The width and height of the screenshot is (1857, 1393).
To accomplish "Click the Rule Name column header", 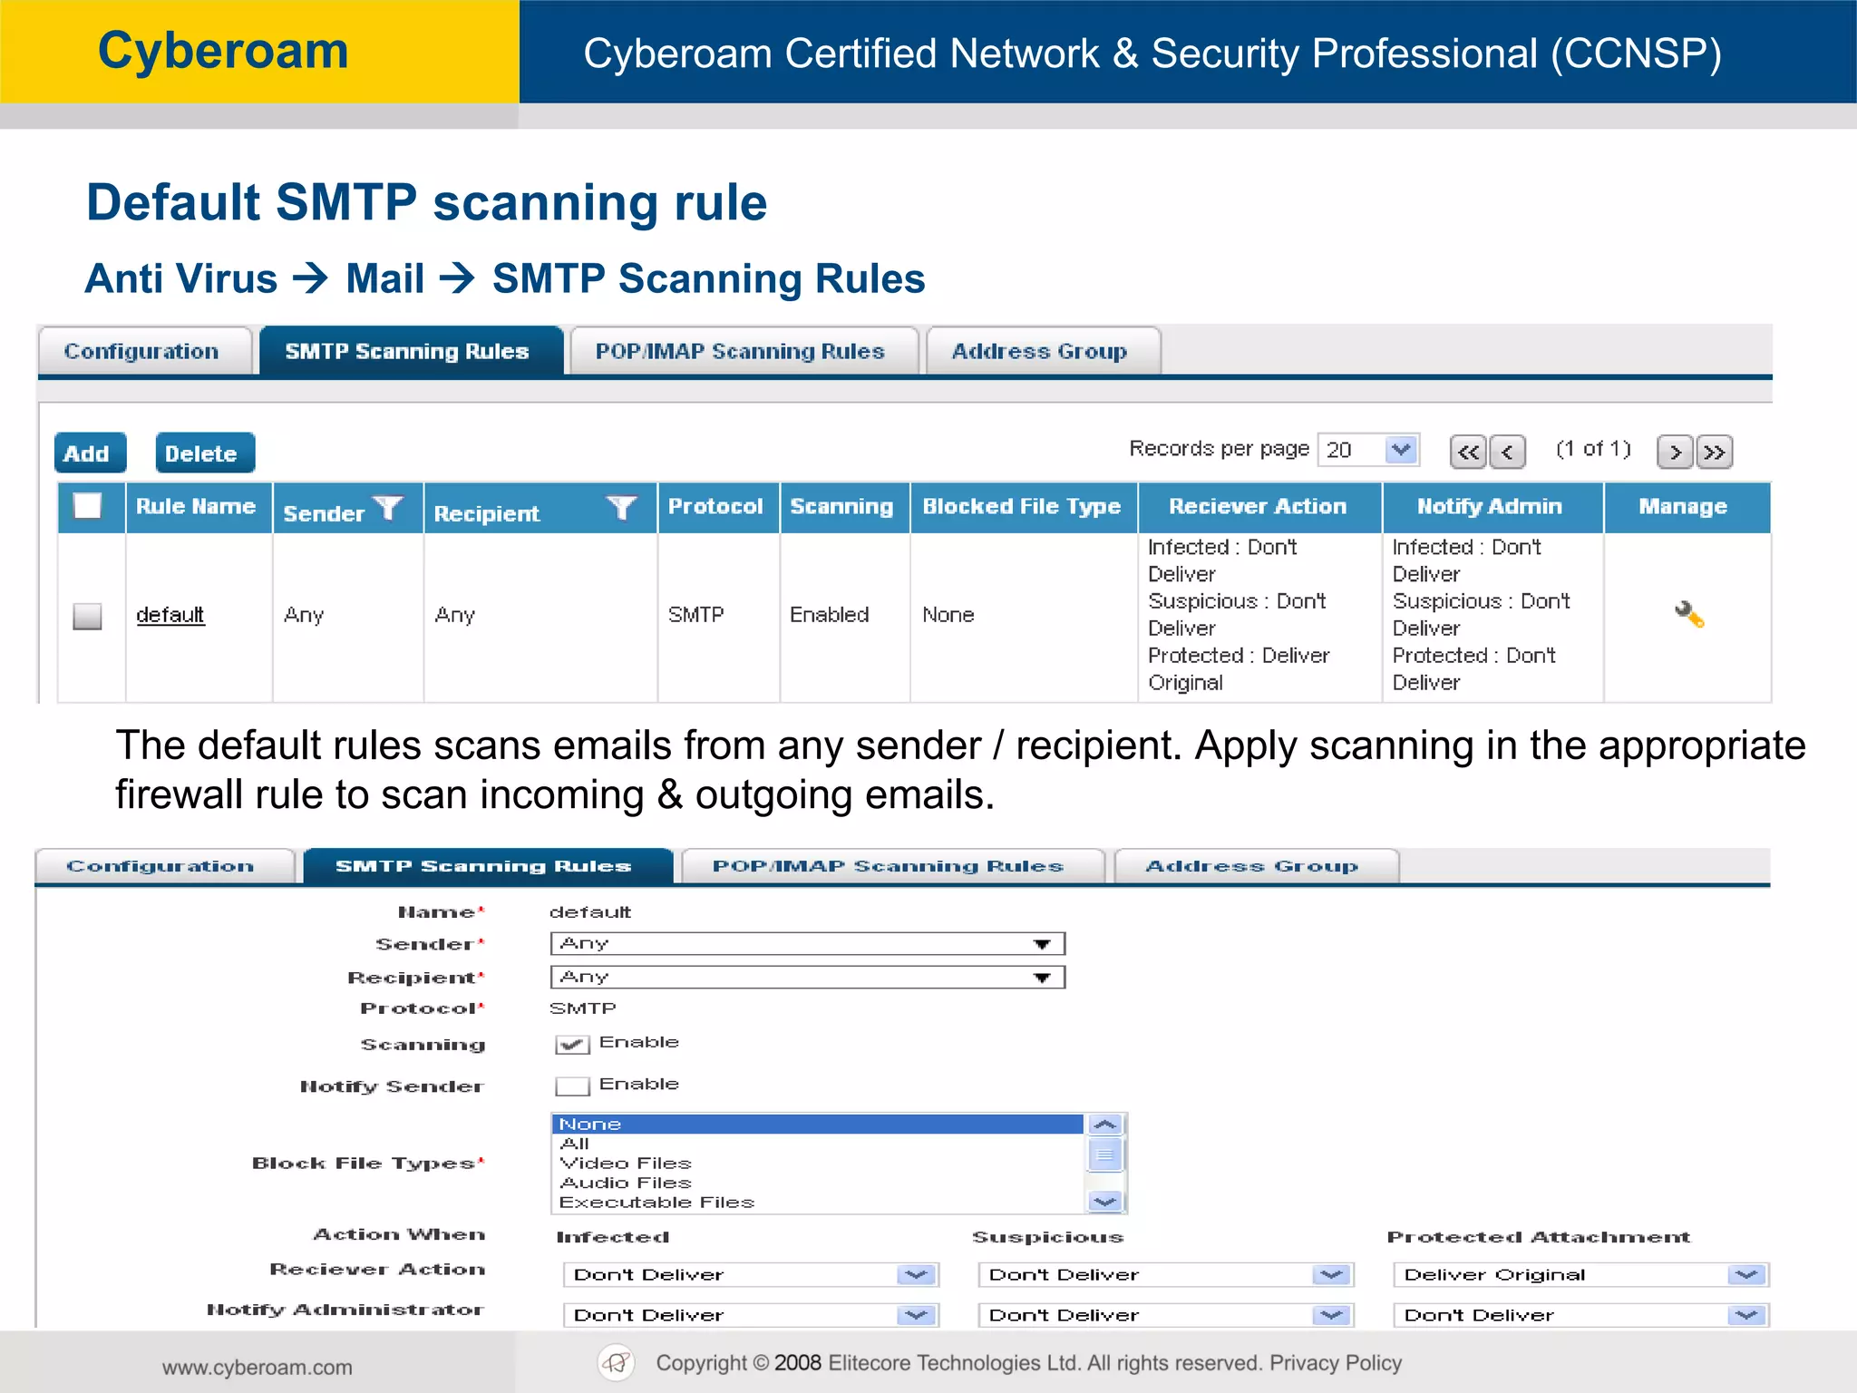I will pyautogui.click(x=198, y=506).
